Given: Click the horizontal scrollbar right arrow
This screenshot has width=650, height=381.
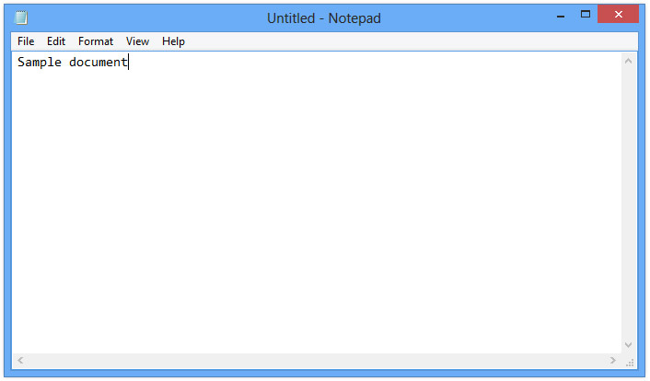Looking at the screenshot, I should tap(613, 361).
